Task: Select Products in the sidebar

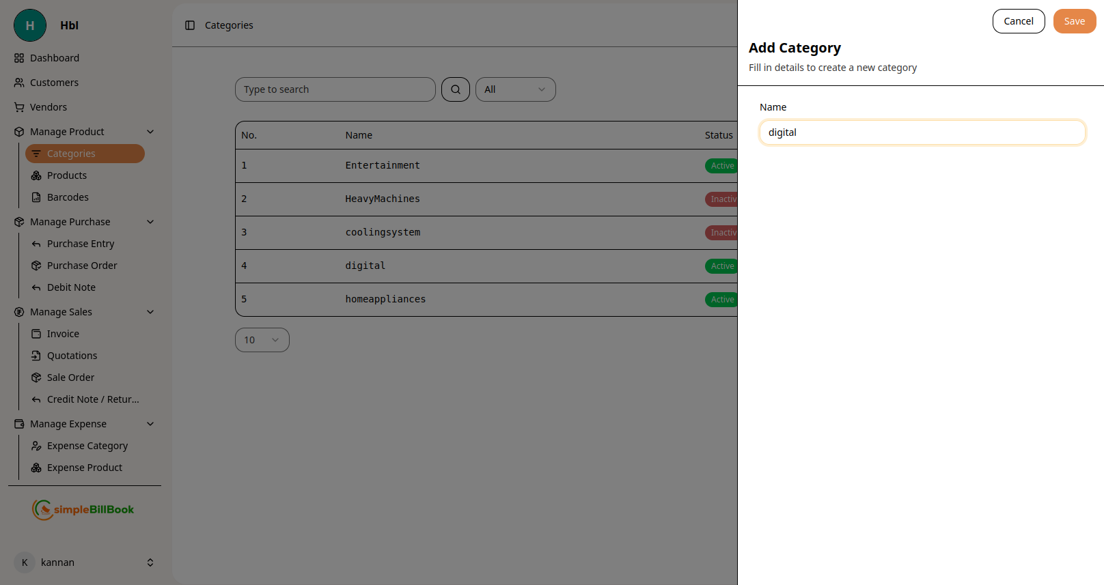Action: click(x=67, y=175)
